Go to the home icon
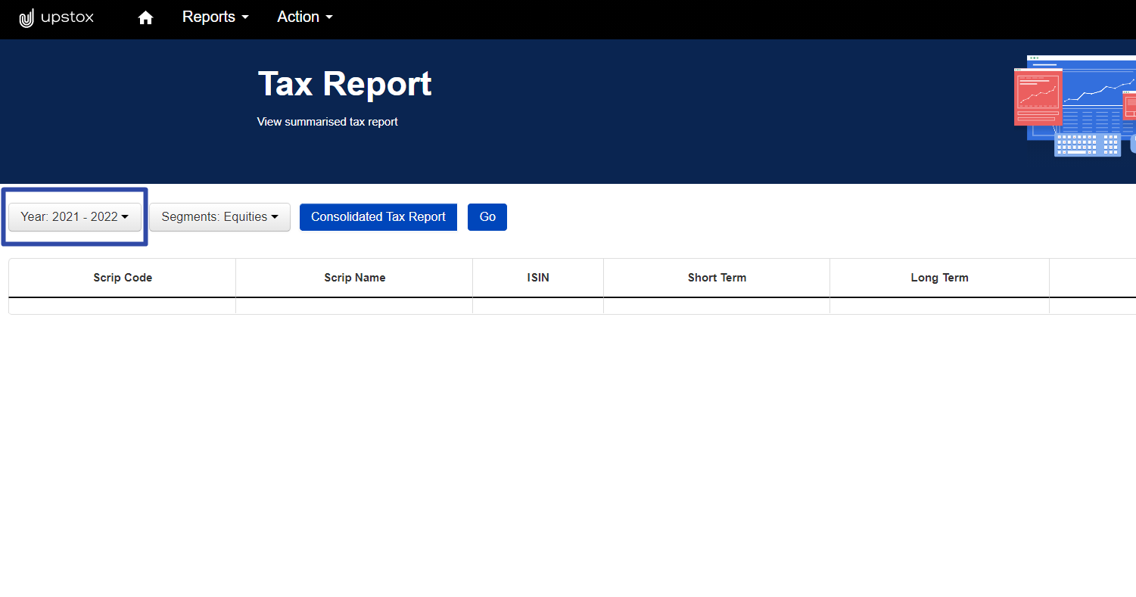1136x597 pixels. point(145,17)
